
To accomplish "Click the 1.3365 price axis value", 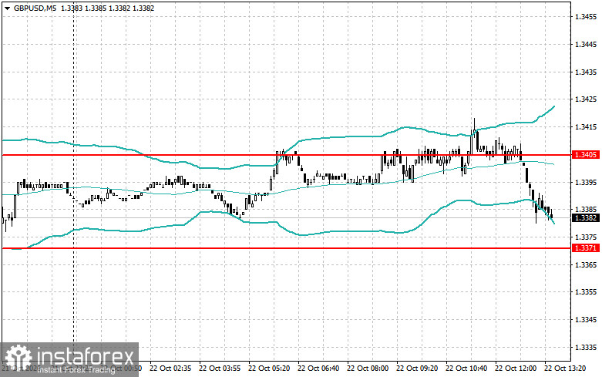I will [586, 265].
